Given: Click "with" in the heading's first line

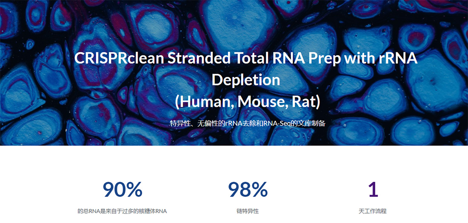Looking at the screenshot, I should pos(360,58).
